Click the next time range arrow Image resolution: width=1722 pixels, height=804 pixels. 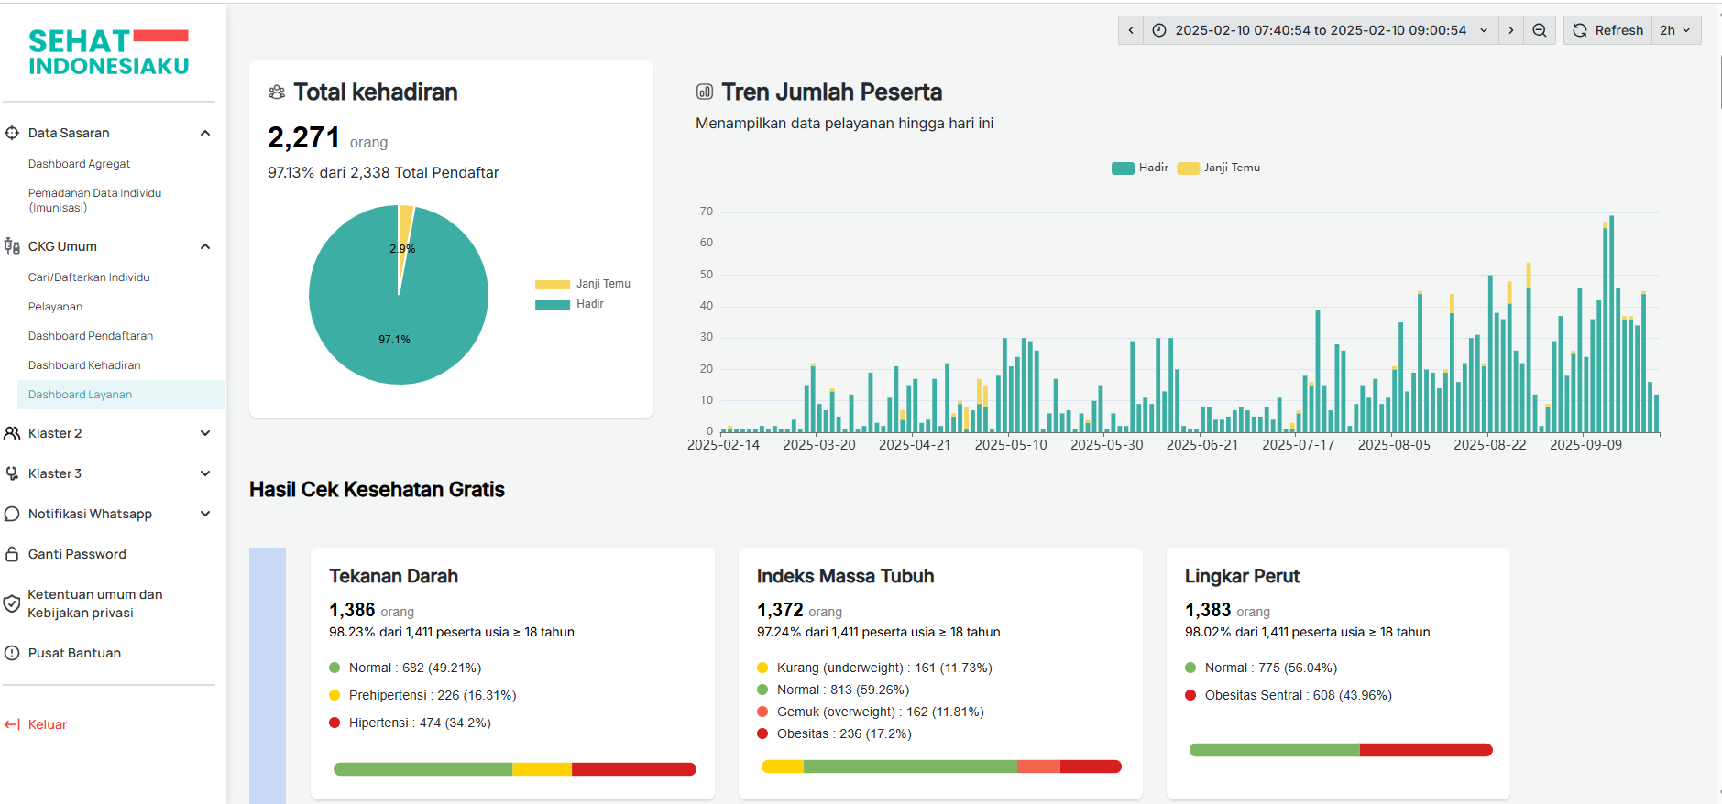[1511, 30]
